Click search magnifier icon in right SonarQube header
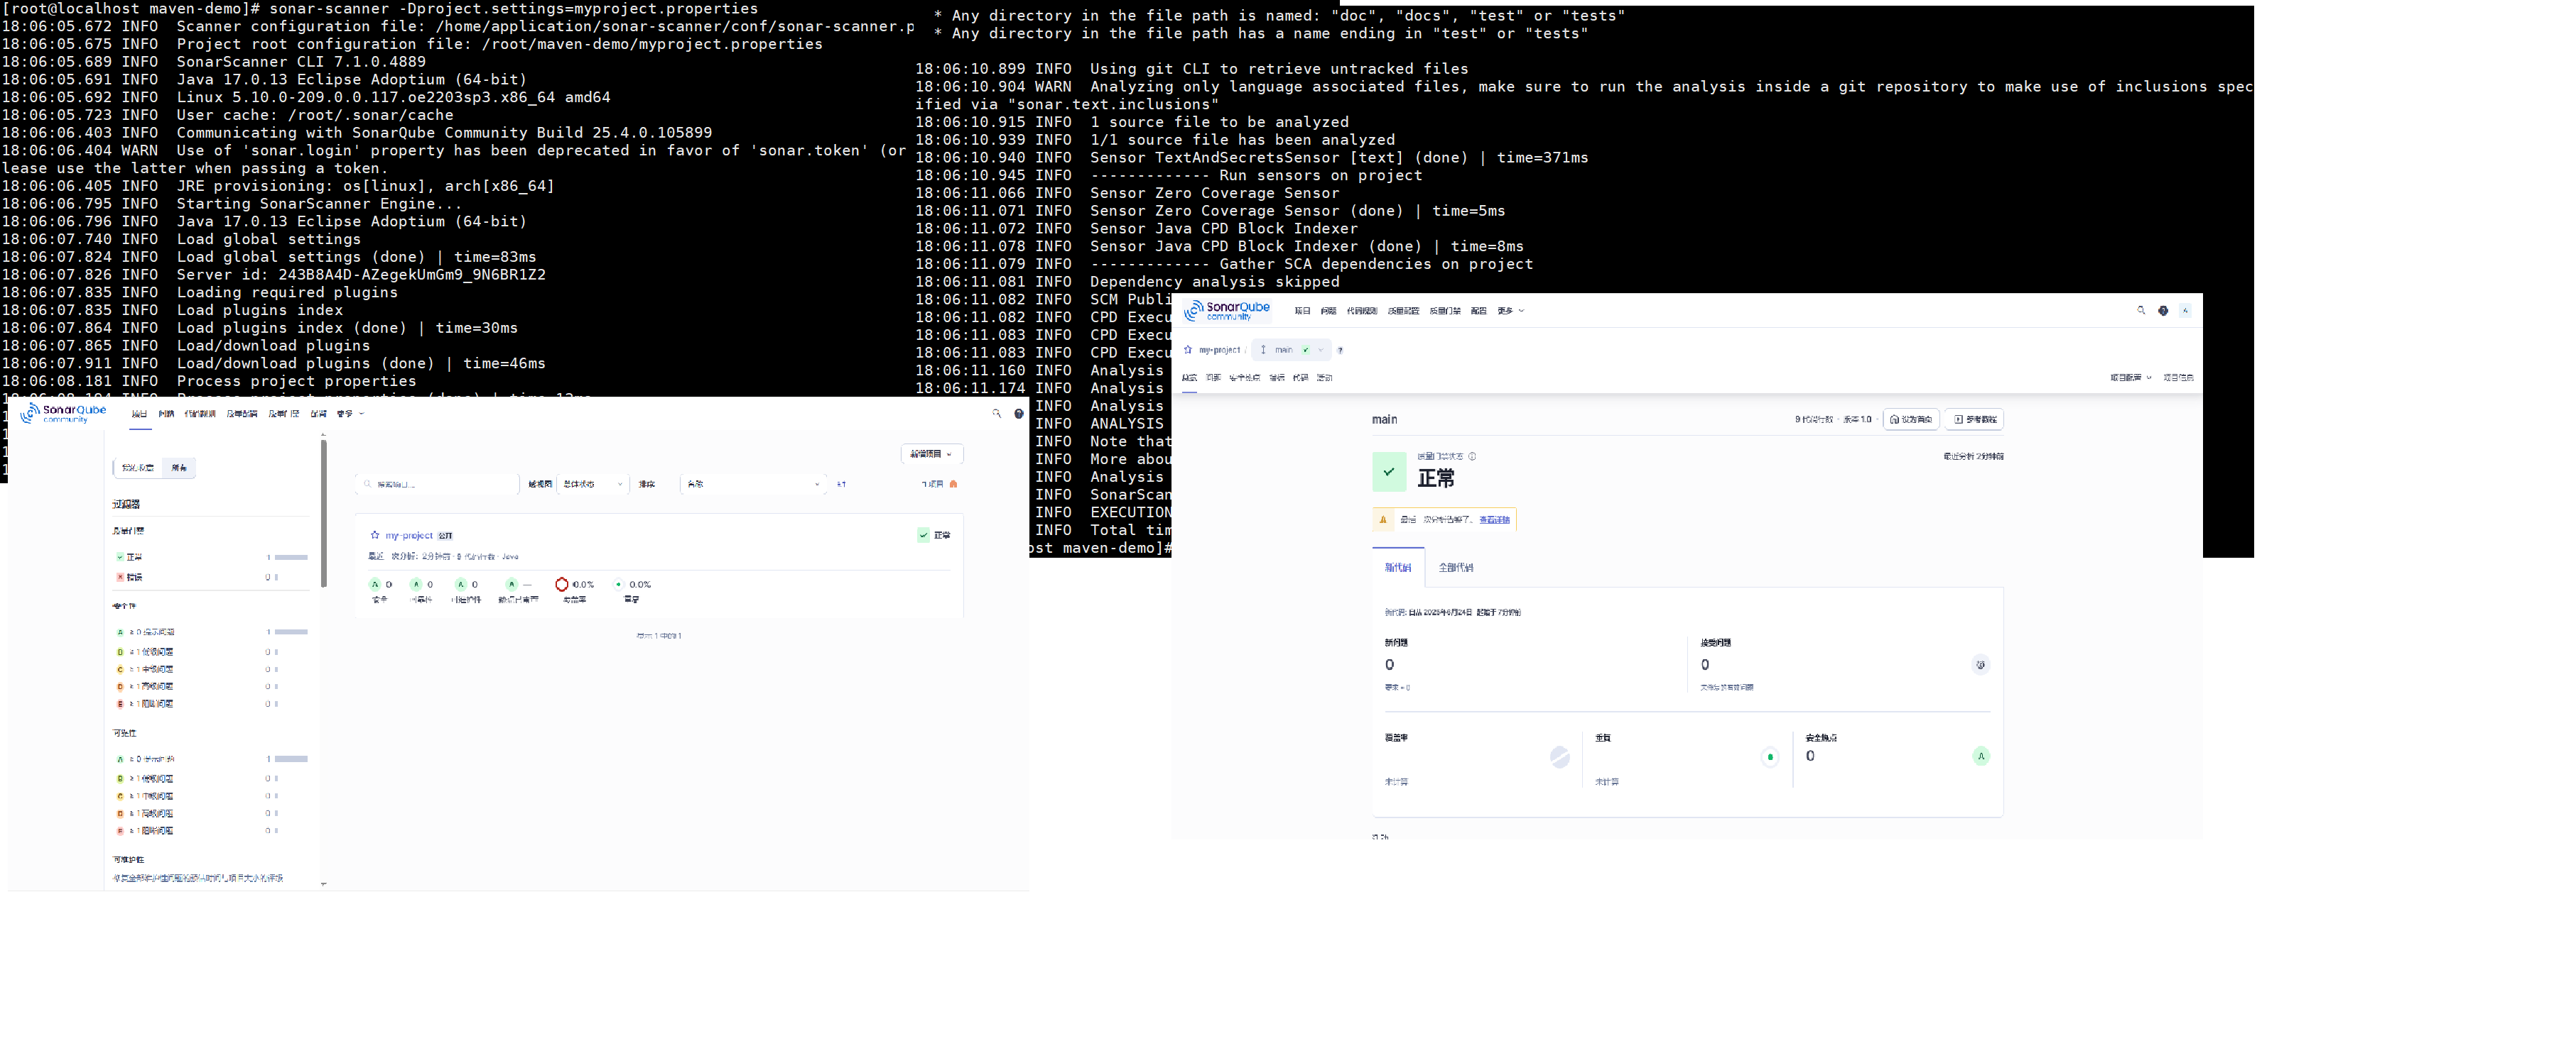 (x=2141, y=311)
